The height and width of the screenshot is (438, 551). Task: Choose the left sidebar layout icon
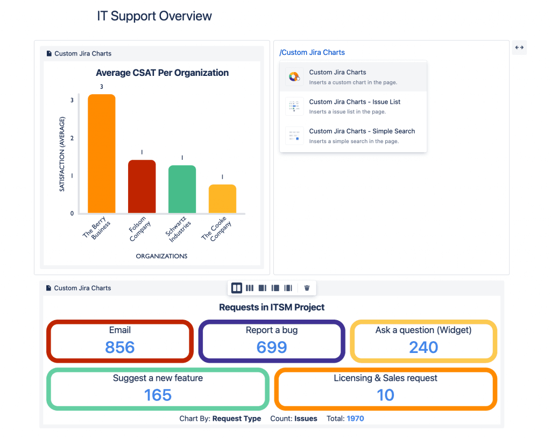(275, 288)
